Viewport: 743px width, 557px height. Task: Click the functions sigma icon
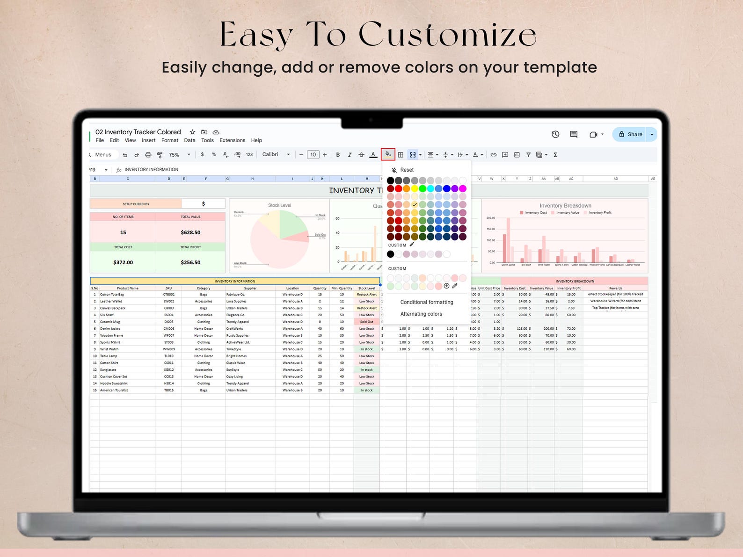(x=555, y=155)
